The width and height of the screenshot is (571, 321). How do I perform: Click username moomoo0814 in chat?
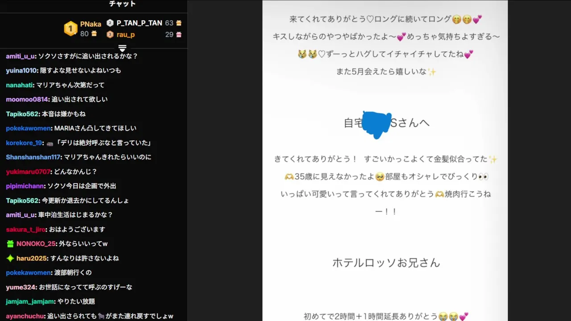(27, 99)
